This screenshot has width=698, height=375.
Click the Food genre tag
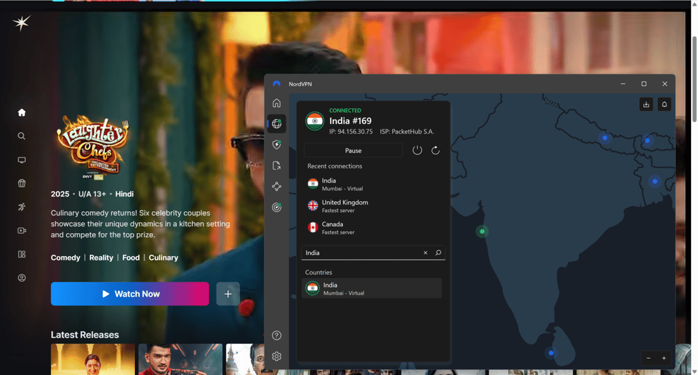tap(131, 258)
